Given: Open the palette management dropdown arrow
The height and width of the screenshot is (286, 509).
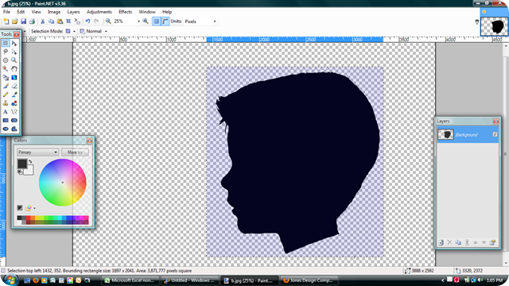Looking at the screenshot, I should [34, 208].
